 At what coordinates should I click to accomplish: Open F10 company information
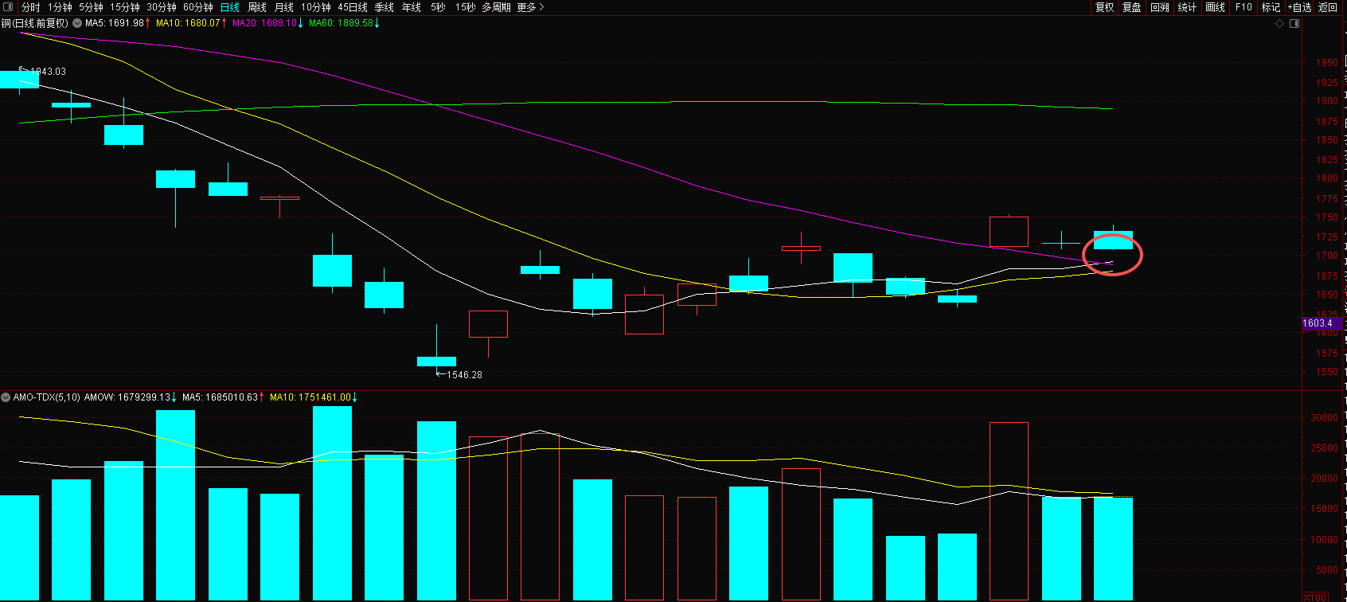pos(1244,7)
